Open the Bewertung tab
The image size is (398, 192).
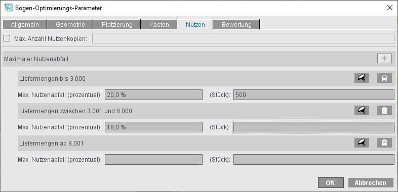click(236, 25)
